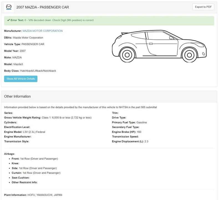Click Side airbag '1st Row (Driver and Passenger)' entry
This screenshot has width=219, height=200.
pyautogui.click(x=38, y=168)
